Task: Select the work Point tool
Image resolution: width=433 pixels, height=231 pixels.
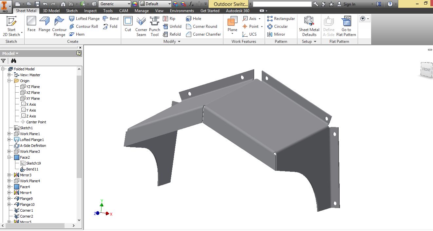Action: coord(251,27)
